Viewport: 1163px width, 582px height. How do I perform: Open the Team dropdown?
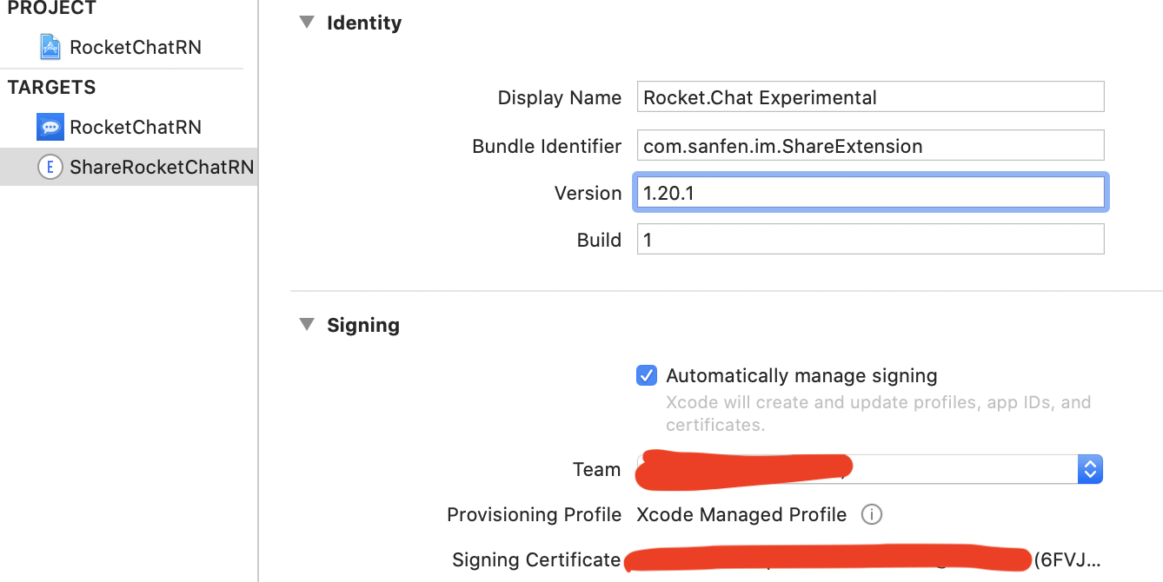(870, 469)
